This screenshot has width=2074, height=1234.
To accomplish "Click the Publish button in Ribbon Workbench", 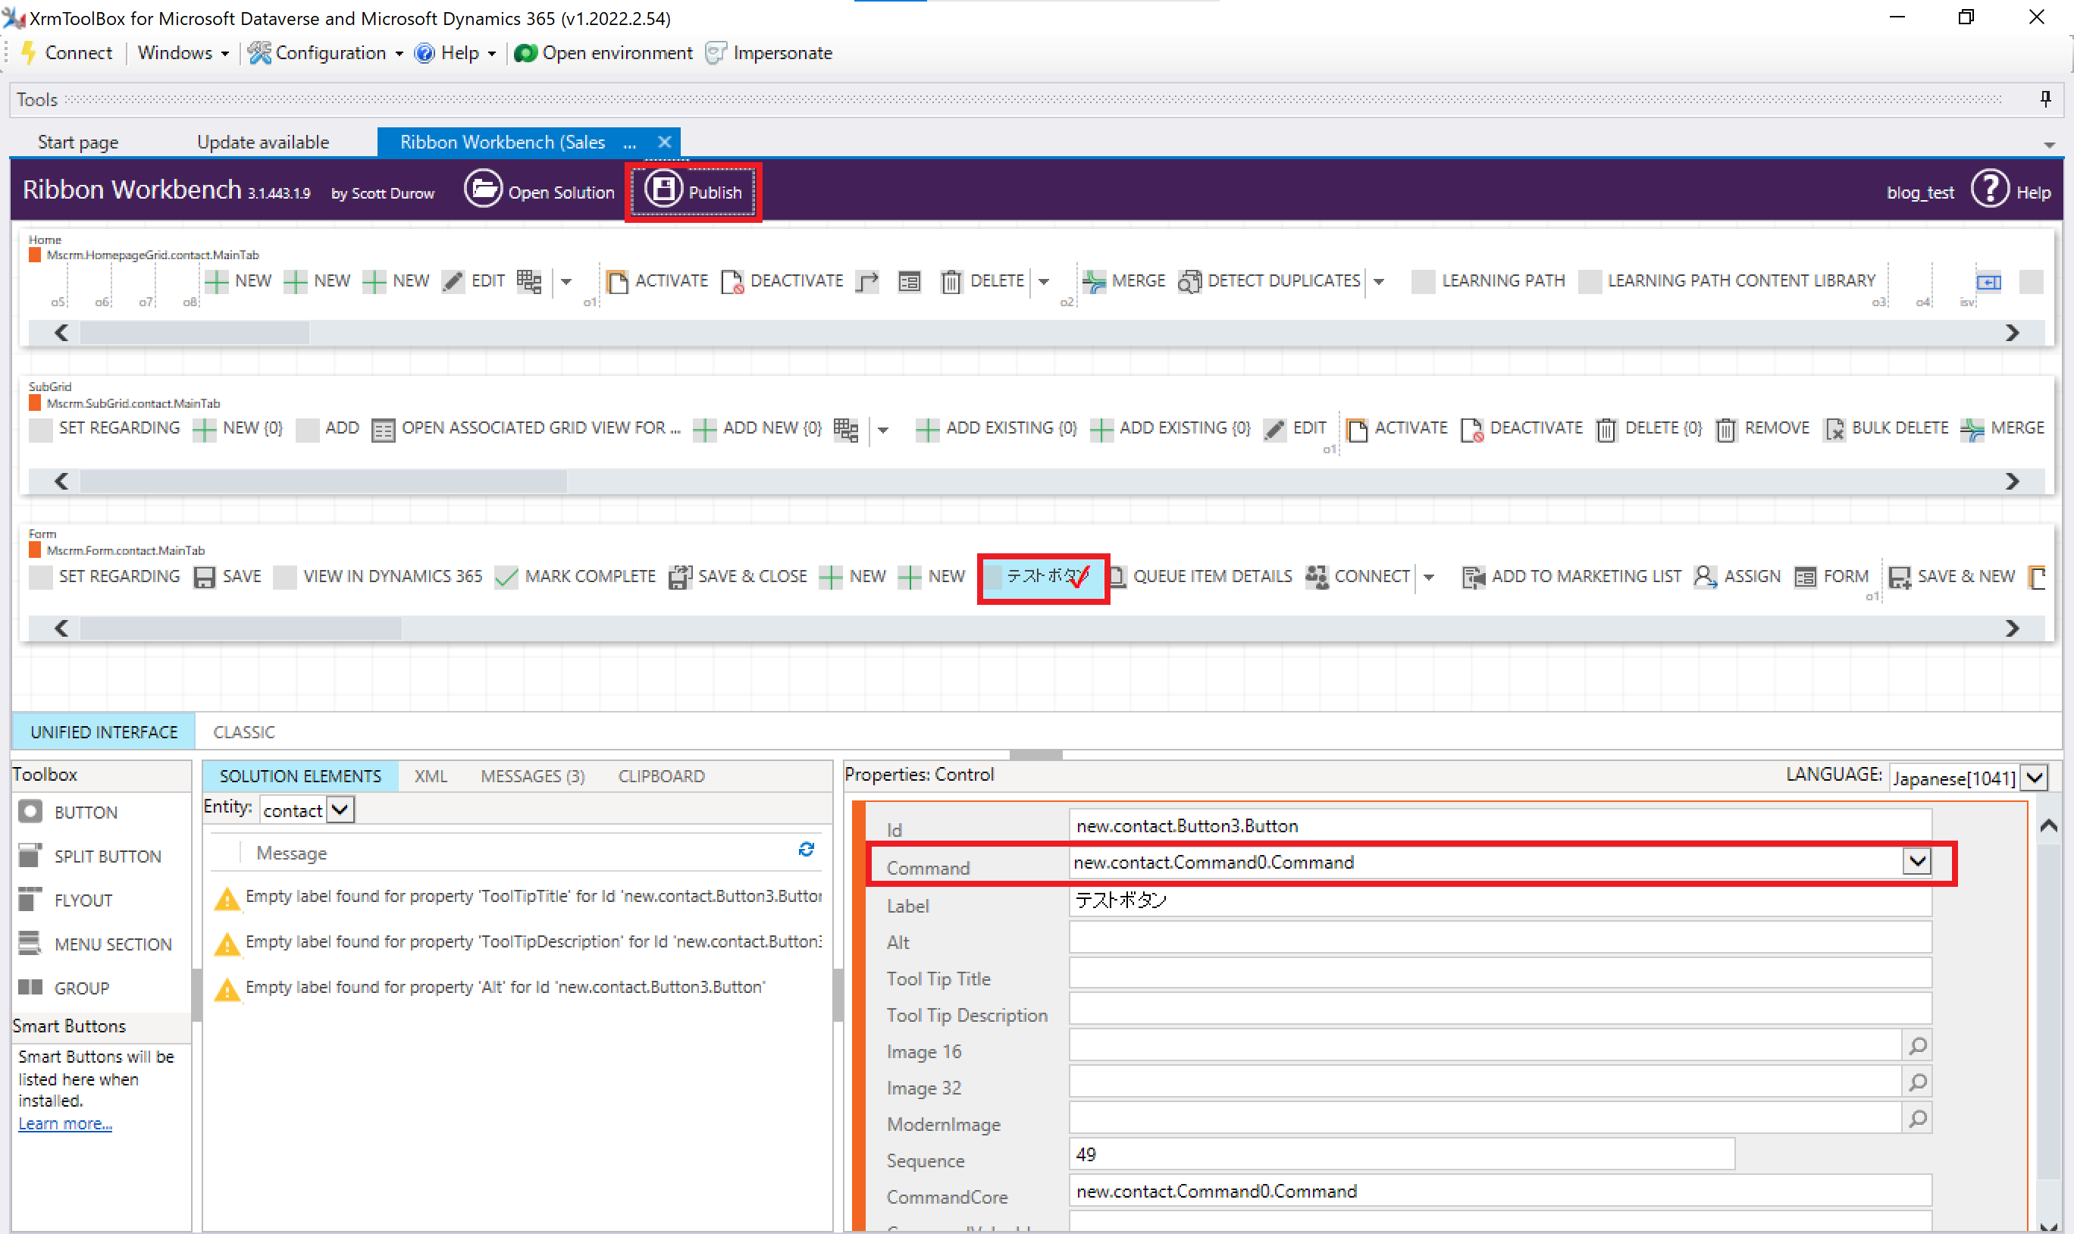I will (x=694, y=192).
